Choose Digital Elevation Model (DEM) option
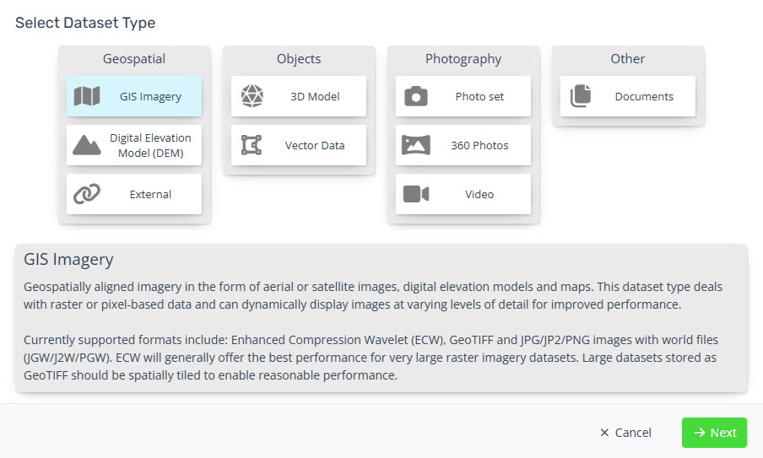 coord(134,145)
